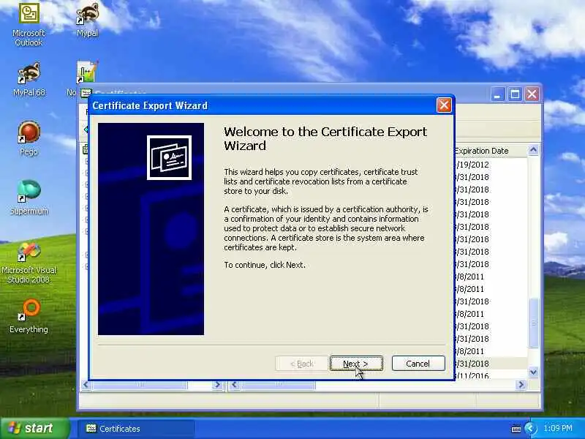
Task: Launch Supermium browser shortcut
Action: 29,197
